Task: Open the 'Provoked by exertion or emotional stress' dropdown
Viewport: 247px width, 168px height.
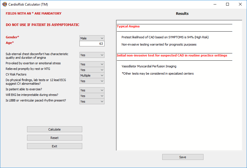Action: [x=92, y=64]
